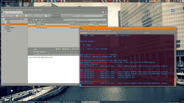This screenshot has width=184, height=103.
Task: Toggle contact quick filter icon
Action: (x=39, y=20)
